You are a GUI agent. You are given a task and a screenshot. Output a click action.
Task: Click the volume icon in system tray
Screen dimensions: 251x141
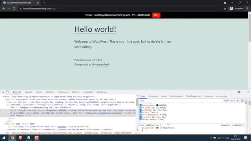click(x=222, y=138)
